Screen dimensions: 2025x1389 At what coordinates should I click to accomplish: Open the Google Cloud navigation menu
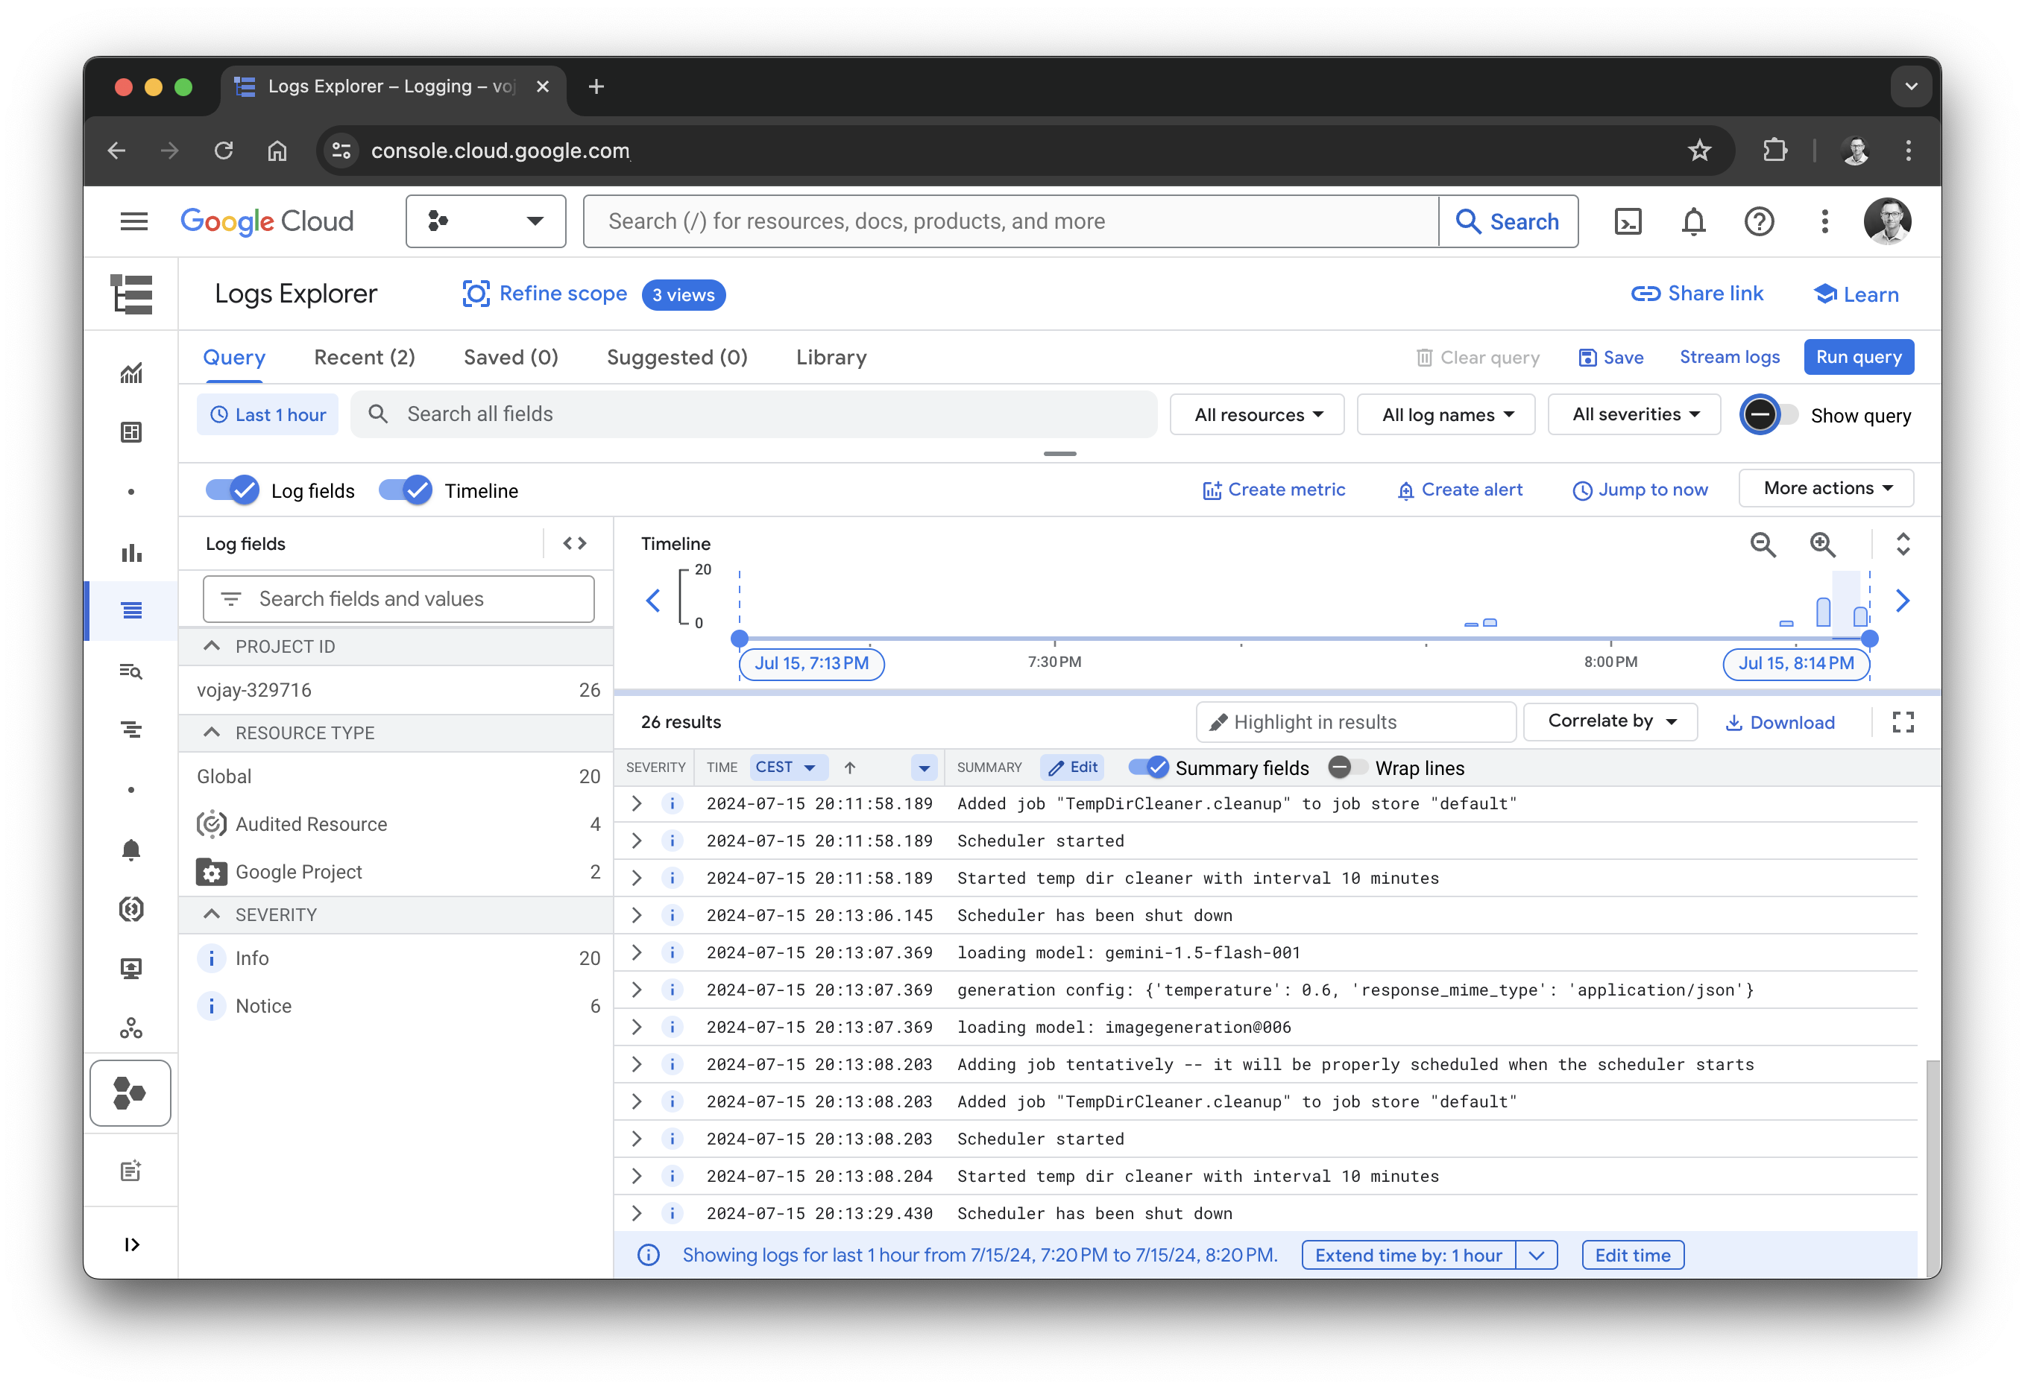(x=133, y=221)
